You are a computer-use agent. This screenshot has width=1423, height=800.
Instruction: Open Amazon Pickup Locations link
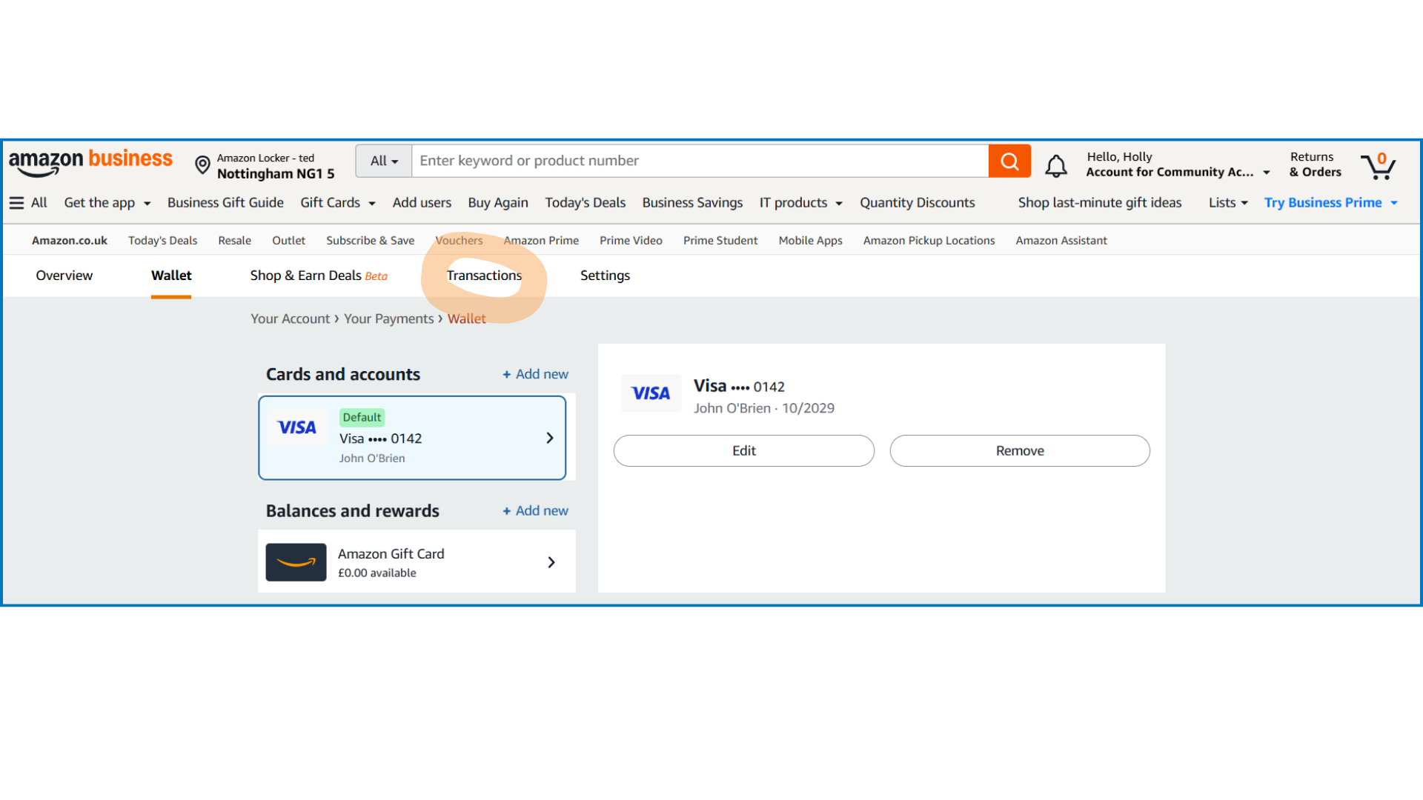click(929, 241)
